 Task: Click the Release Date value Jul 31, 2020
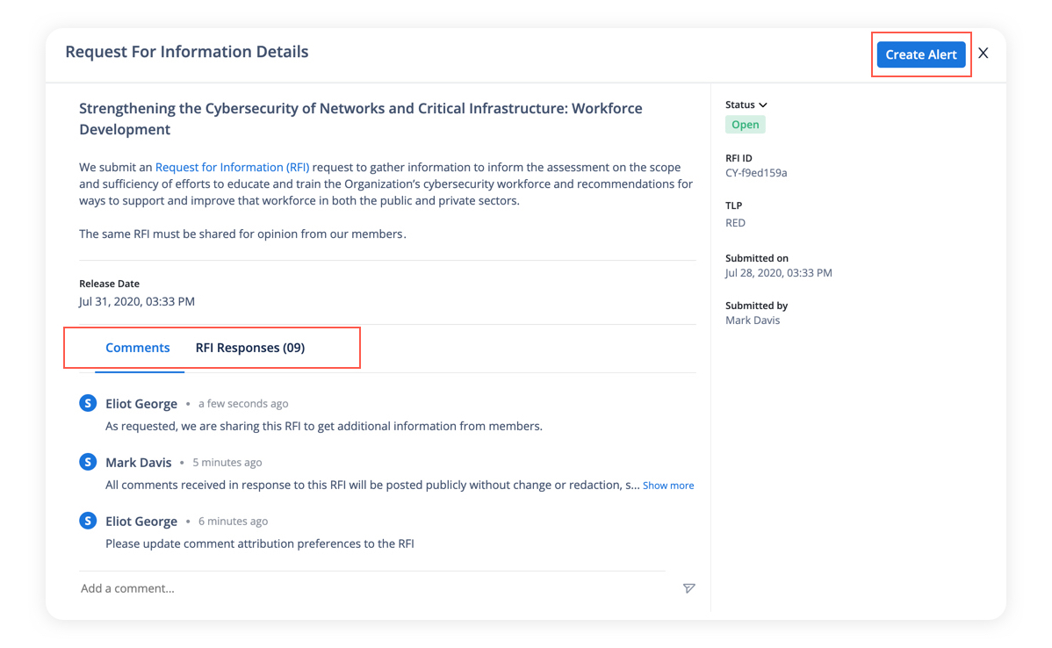click(137, 301)
